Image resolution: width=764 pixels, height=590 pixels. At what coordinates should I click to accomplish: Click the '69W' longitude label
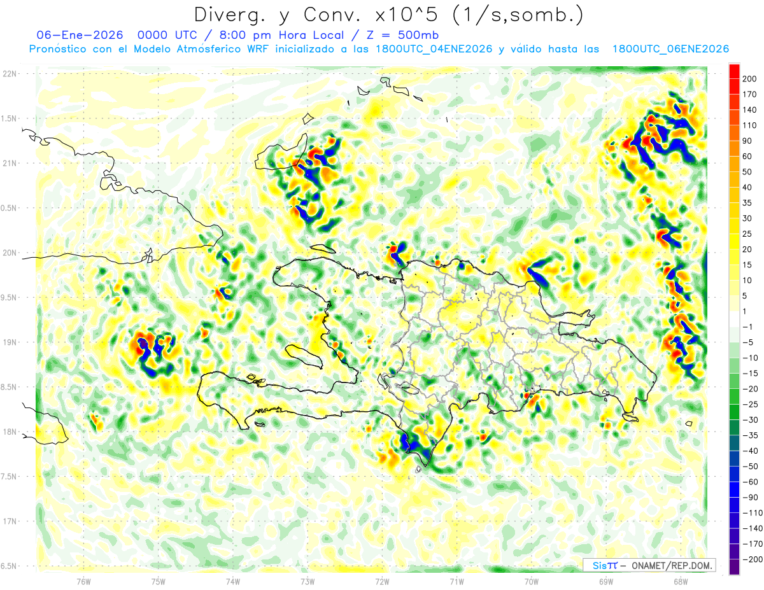tap(606, 580)
